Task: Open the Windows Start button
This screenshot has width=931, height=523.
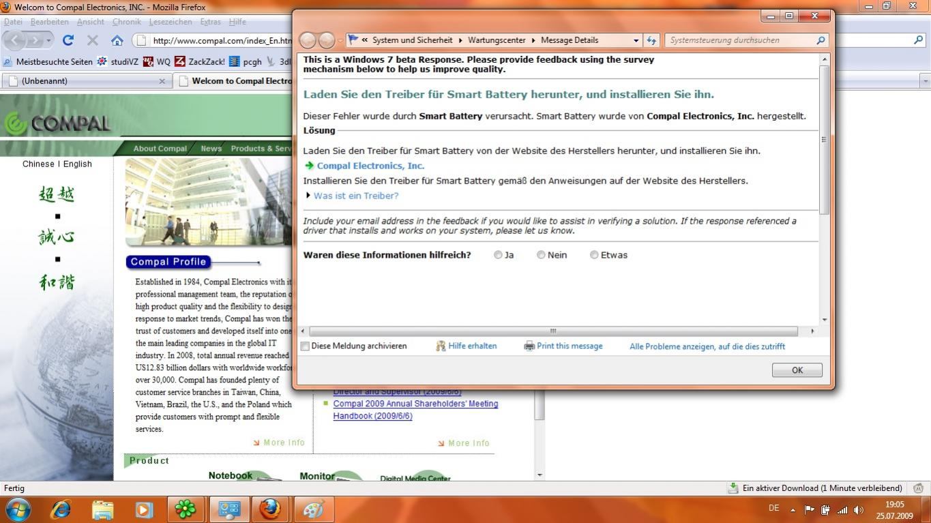Action: [x=18, y=509]
